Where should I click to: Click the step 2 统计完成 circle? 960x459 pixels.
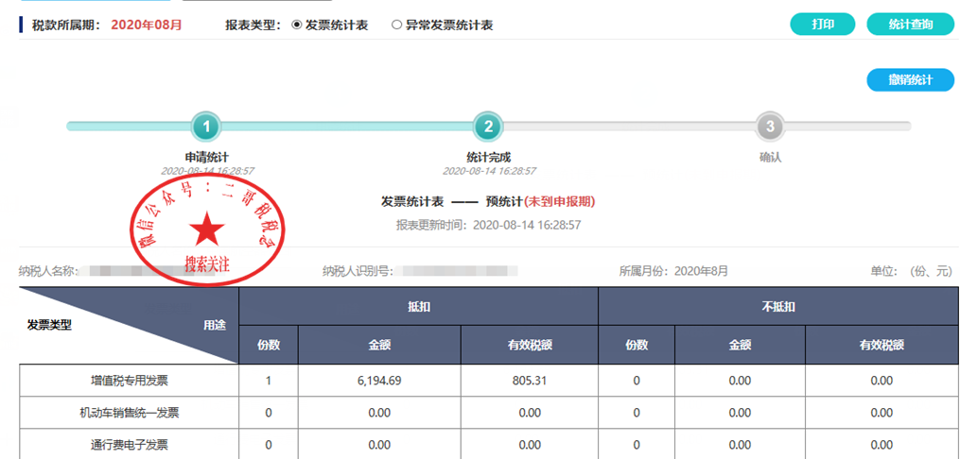pos(488,127)
